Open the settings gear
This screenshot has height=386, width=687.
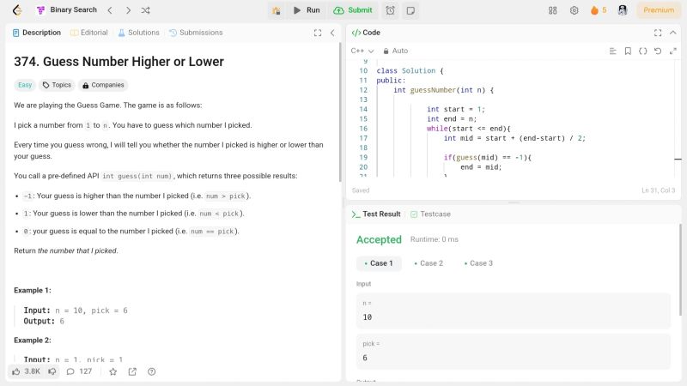[x=574, y=10]
